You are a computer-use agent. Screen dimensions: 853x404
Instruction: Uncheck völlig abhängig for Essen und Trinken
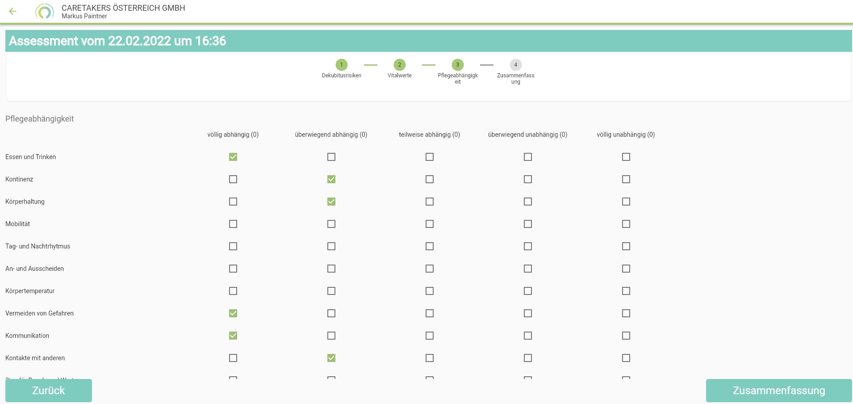[233, 157]
